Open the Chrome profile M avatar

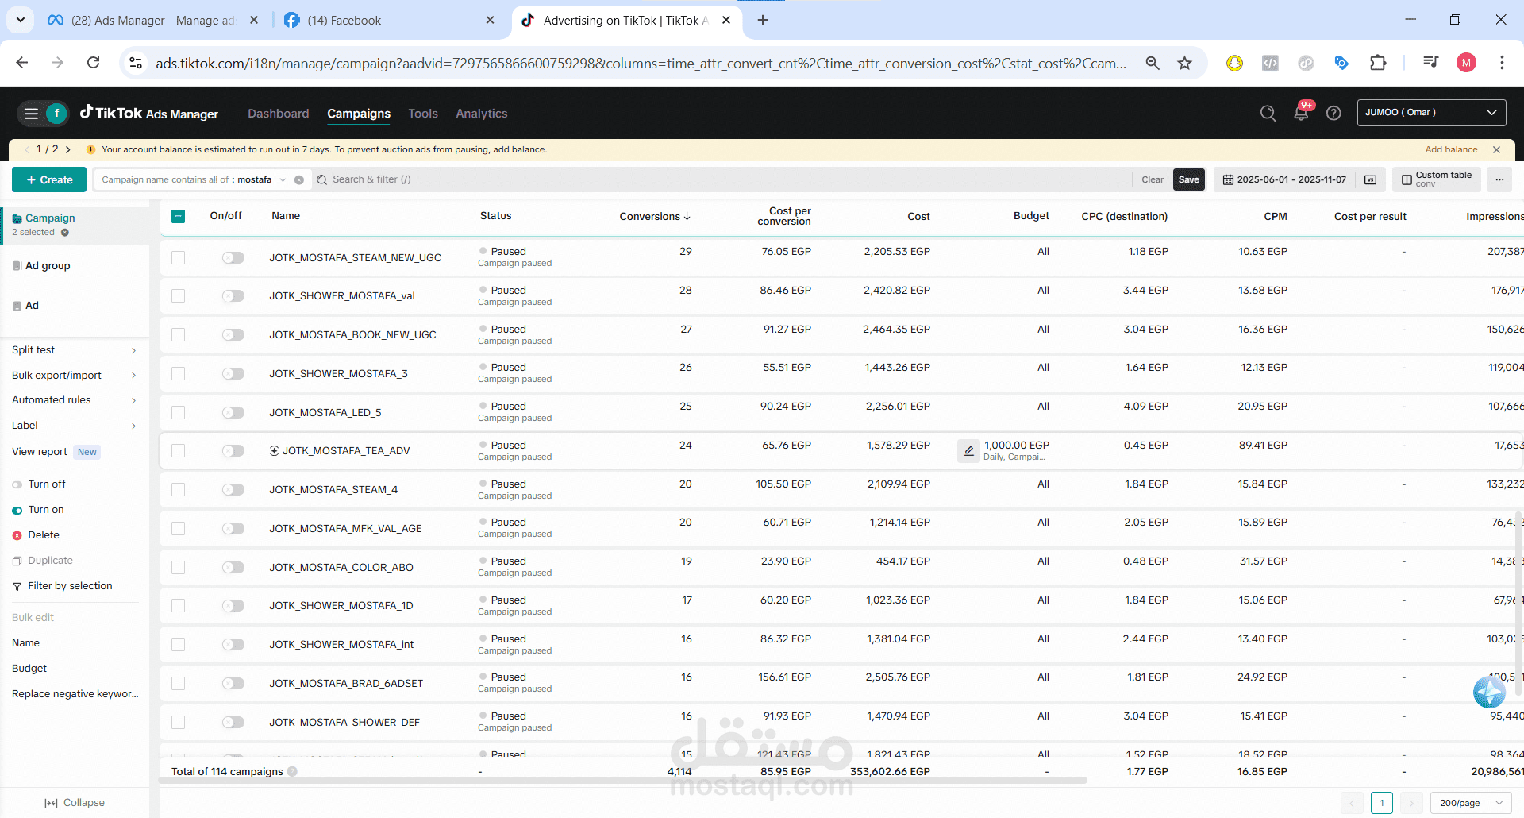click(1466, 63)
